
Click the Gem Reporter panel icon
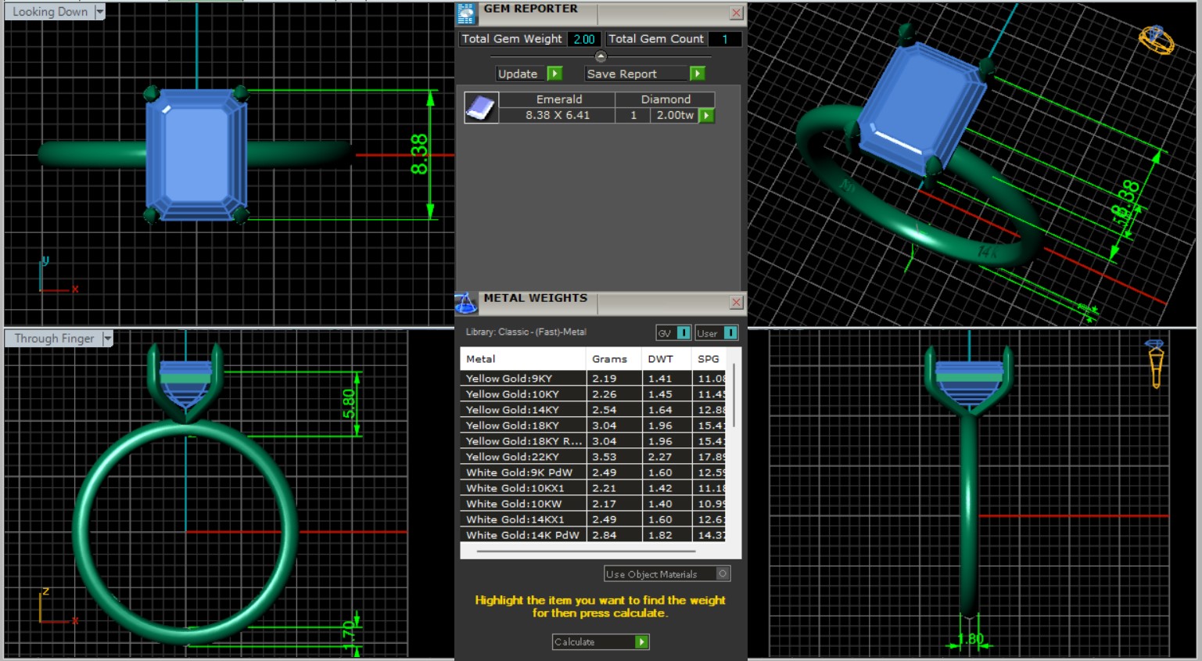point(466,14)
